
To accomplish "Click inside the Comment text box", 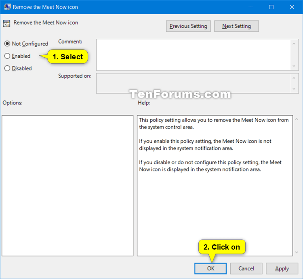I will [194, 55].
